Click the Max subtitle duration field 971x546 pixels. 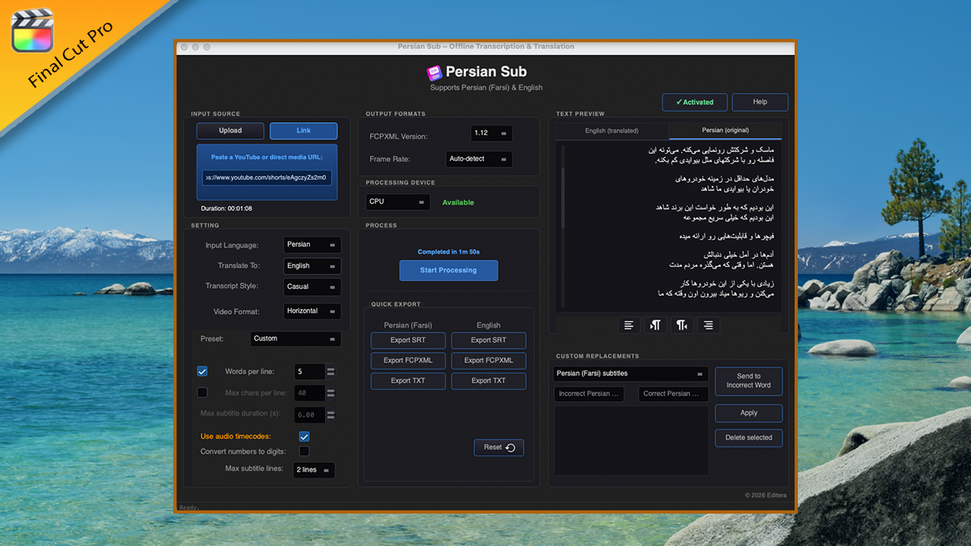[x=309, y=413]
